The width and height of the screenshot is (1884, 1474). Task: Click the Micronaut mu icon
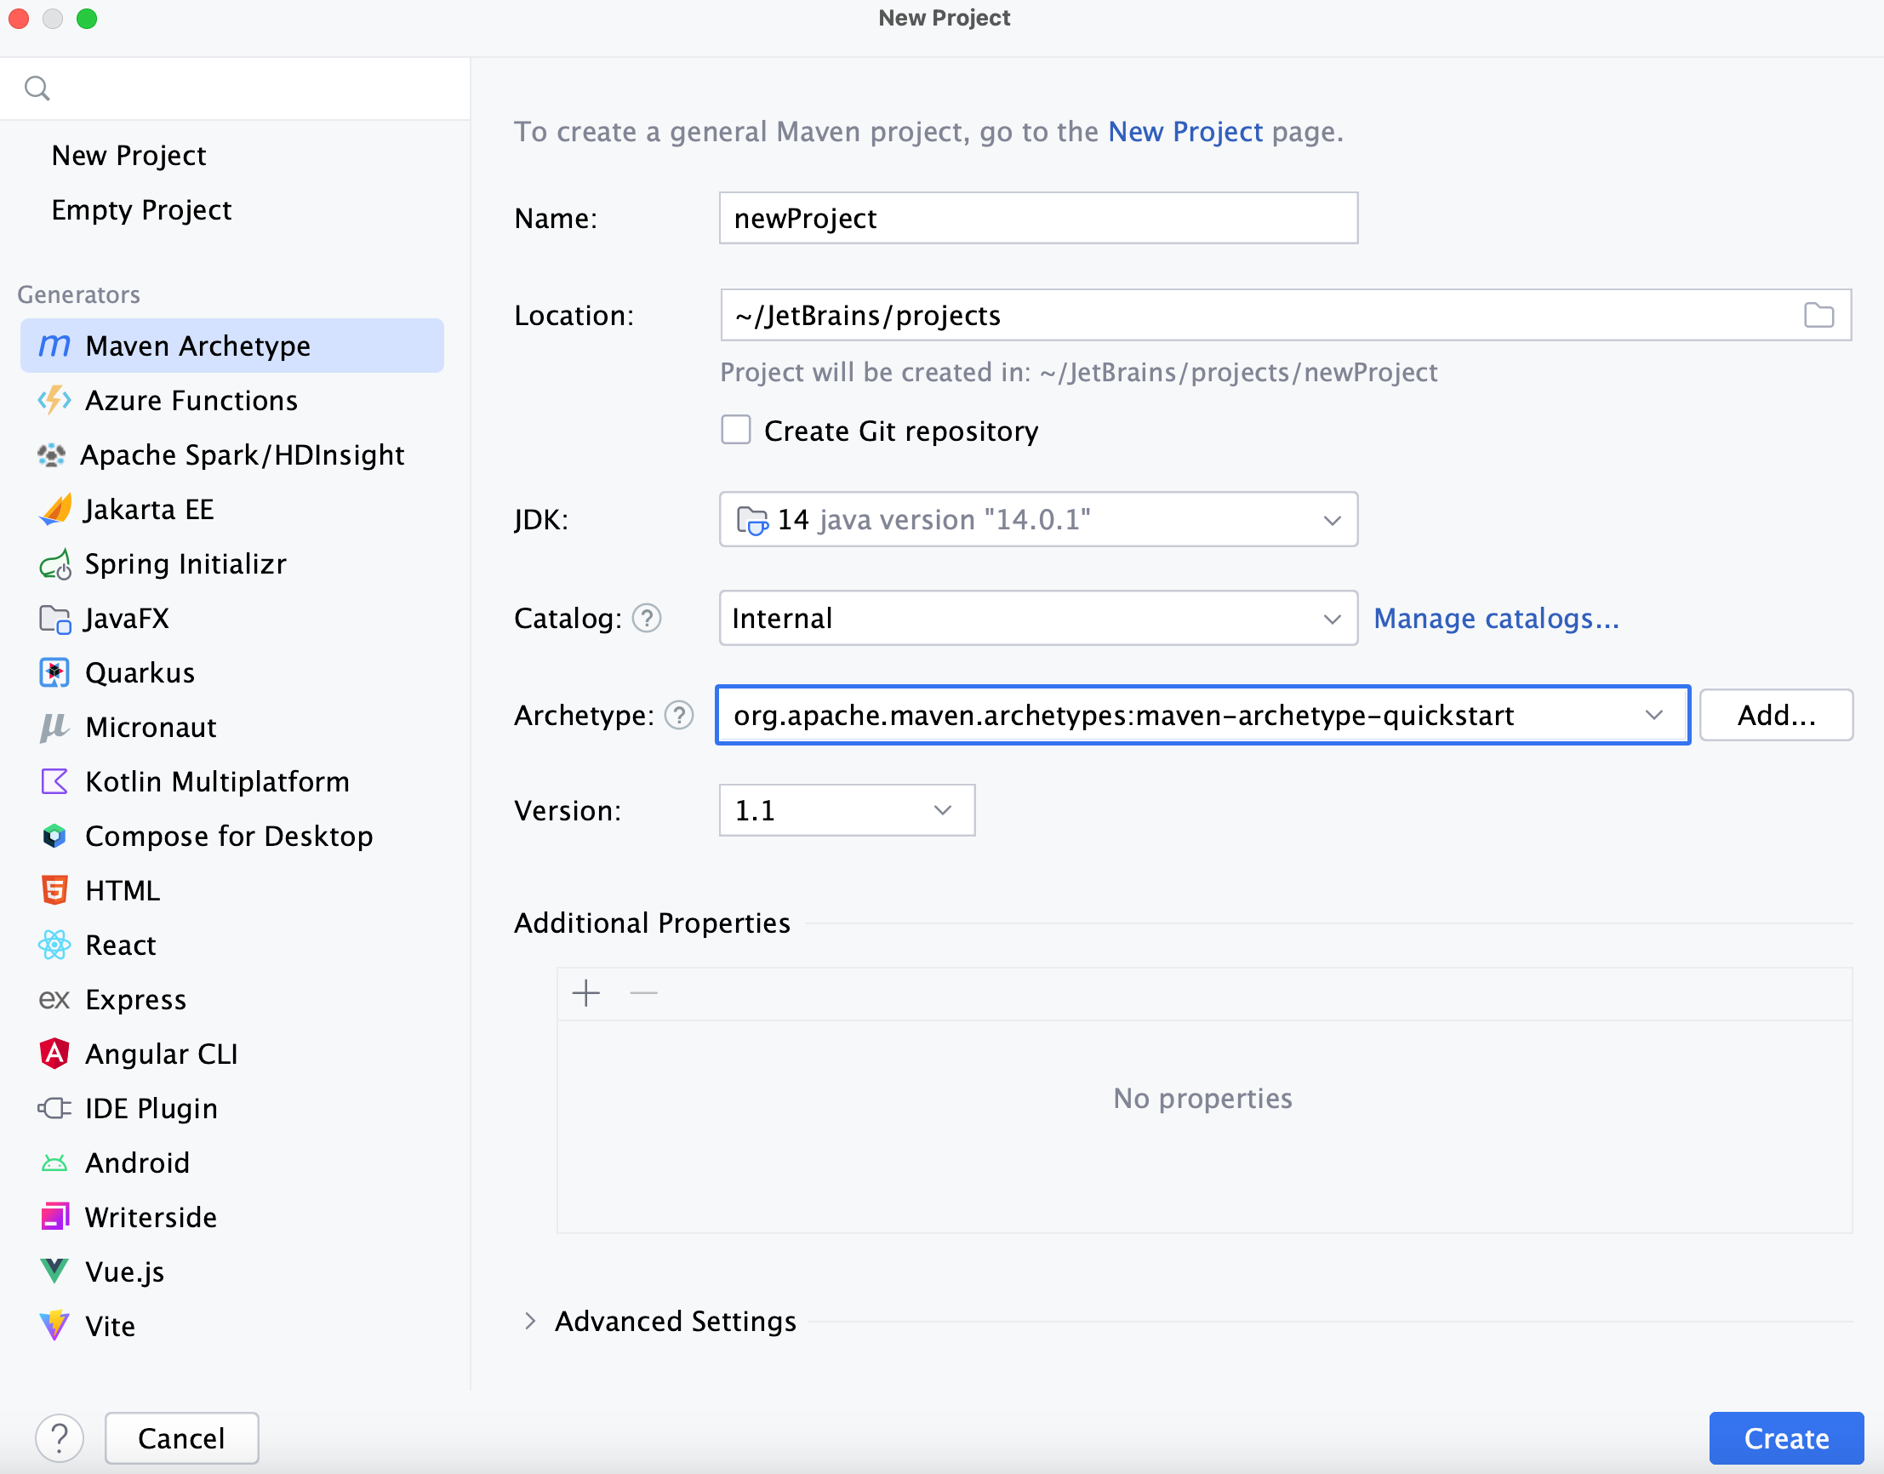coord(54,728)
